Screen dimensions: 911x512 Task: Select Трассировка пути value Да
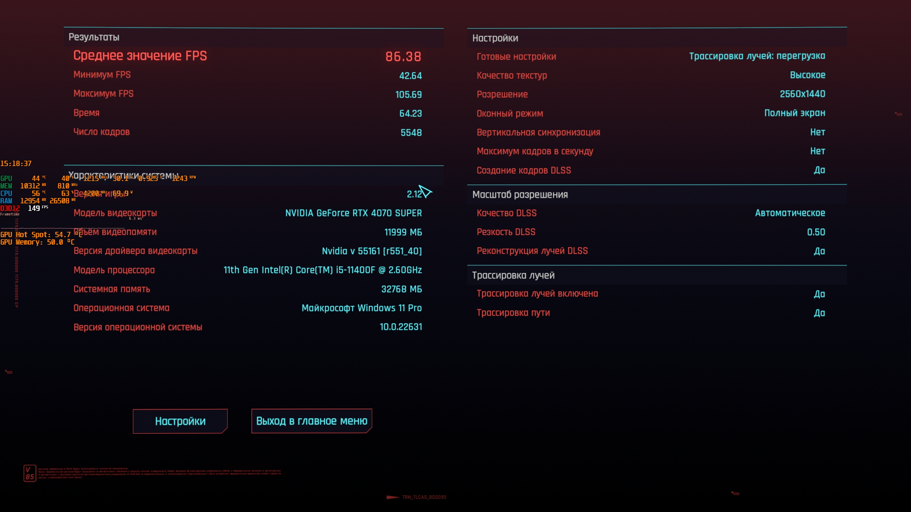(x=819, y=313)
